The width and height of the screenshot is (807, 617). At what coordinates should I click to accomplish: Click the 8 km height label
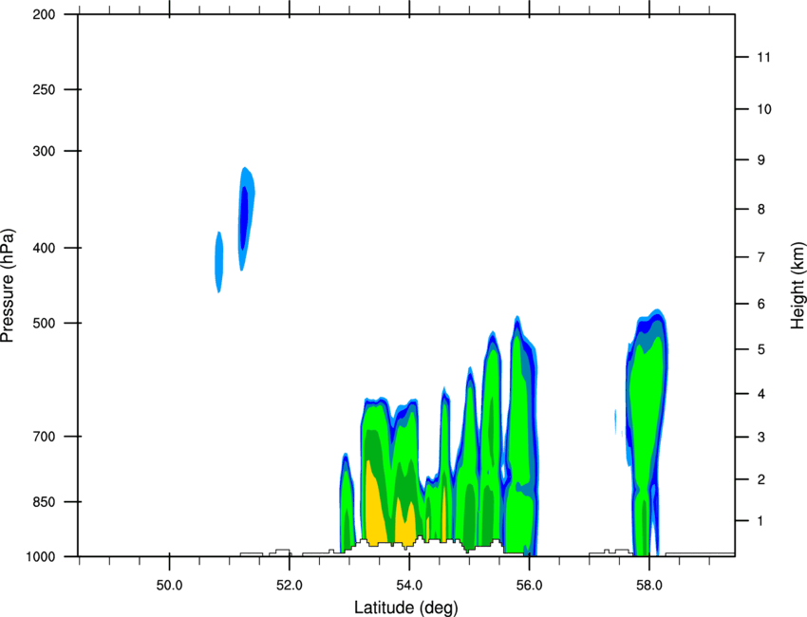point(761,210)
